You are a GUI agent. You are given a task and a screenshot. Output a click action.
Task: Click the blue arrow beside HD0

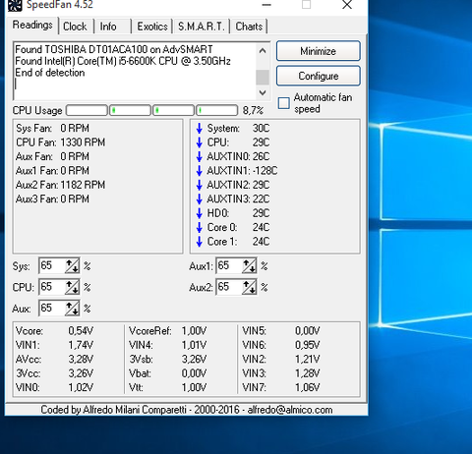(x=199, y=213)
